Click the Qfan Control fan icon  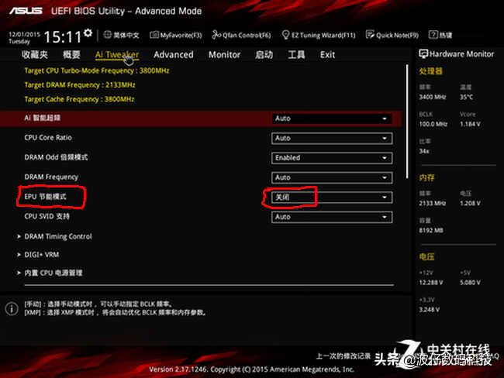[x=216, y=35]
